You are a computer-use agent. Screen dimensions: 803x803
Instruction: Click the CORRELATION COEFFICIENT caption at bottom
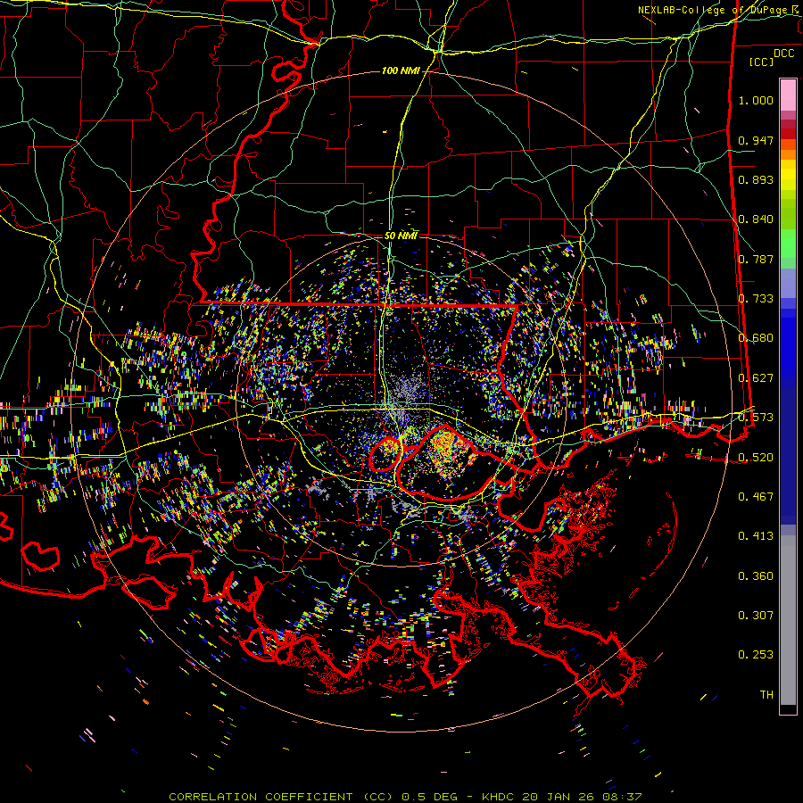(x=279, y=797)
